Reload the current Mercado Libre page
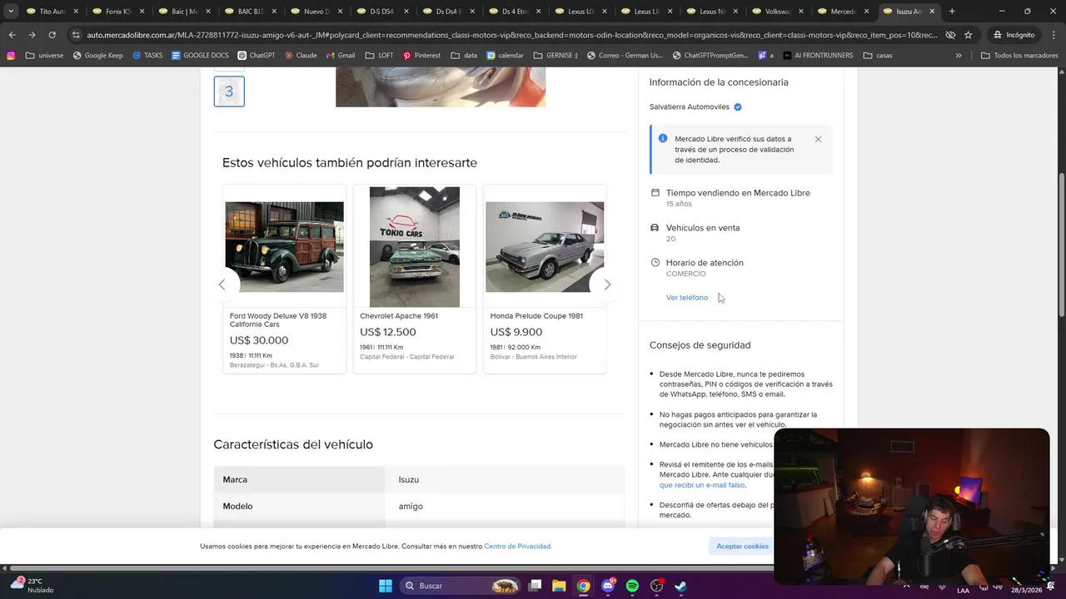The height and width of the screenshot is (599, 1066). [52, 35]
